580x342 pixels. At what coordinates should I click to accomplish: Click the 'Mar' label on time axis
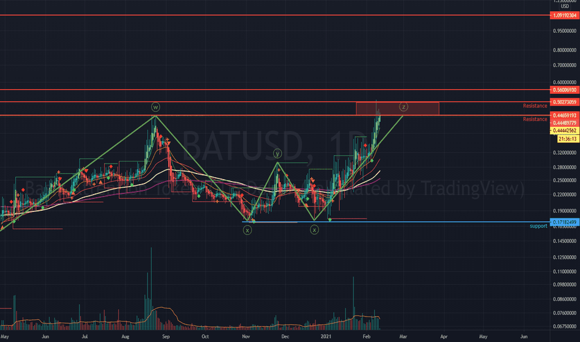[x=403, y=336]
